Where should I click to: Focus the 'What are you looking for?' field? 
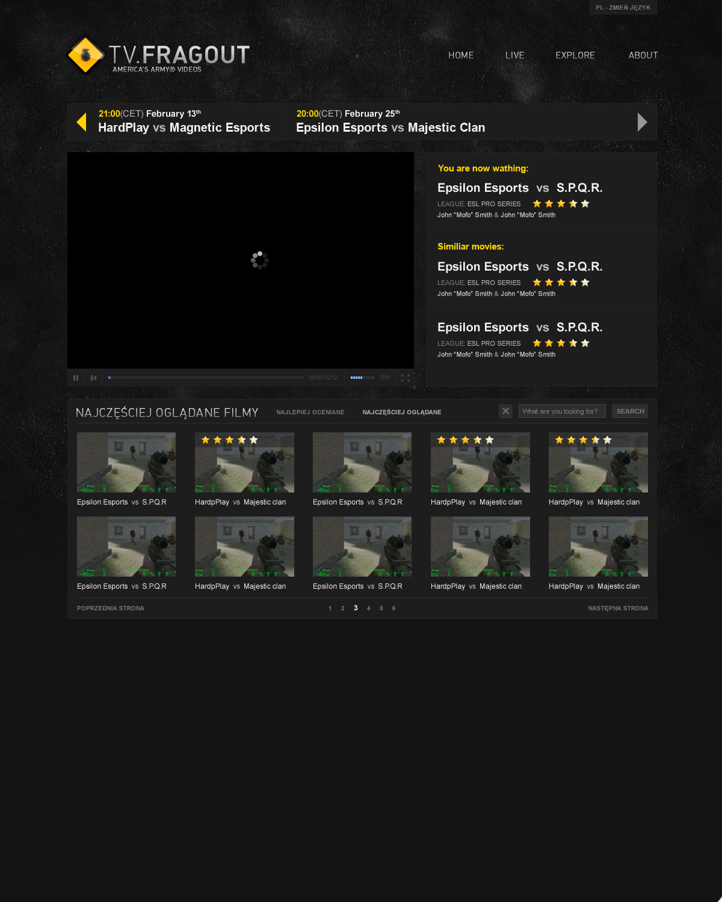pyautogui.click(x=562, y=411)
